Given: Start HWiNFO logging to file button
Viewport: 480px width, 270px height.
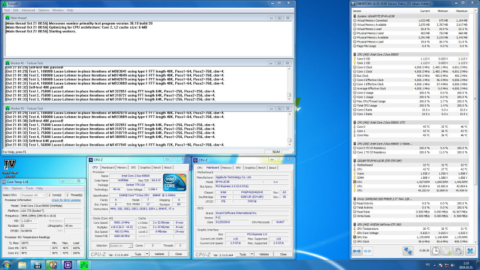Looking at the screenshot, I should 447,251.
